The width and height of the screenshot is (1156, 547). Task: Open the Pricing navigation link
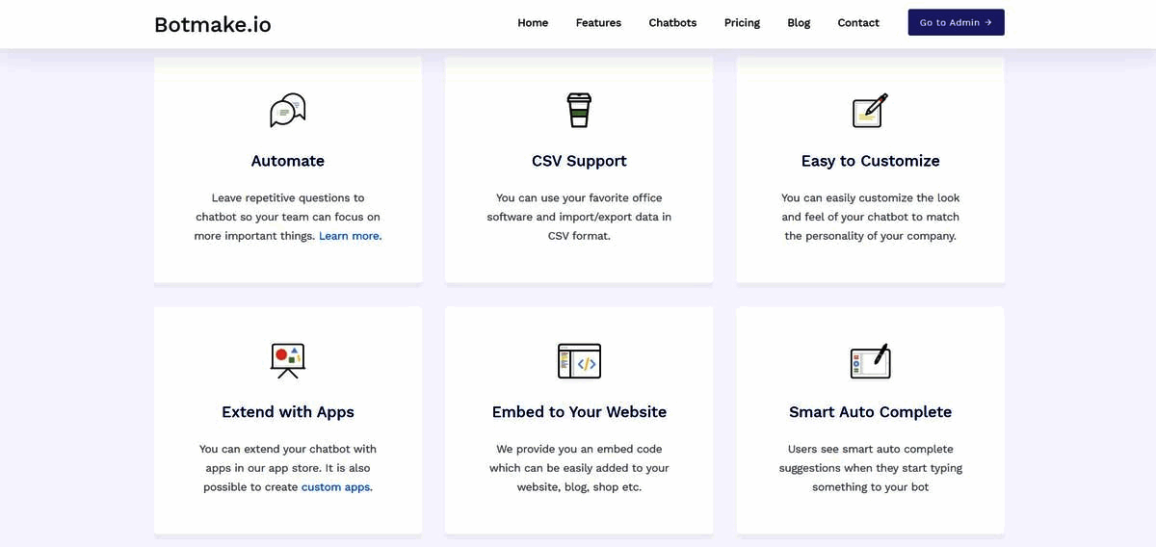point(742,23)
